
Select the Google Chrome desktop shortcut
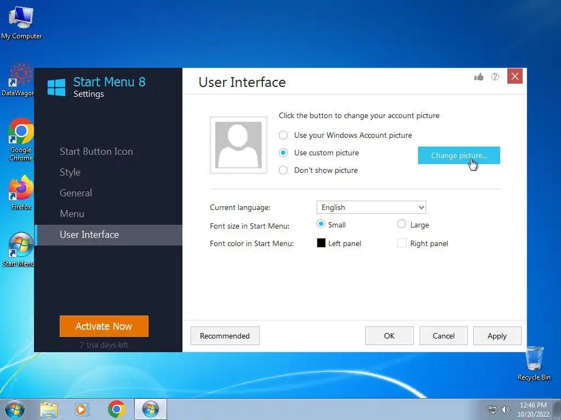(x=21, y=139)
